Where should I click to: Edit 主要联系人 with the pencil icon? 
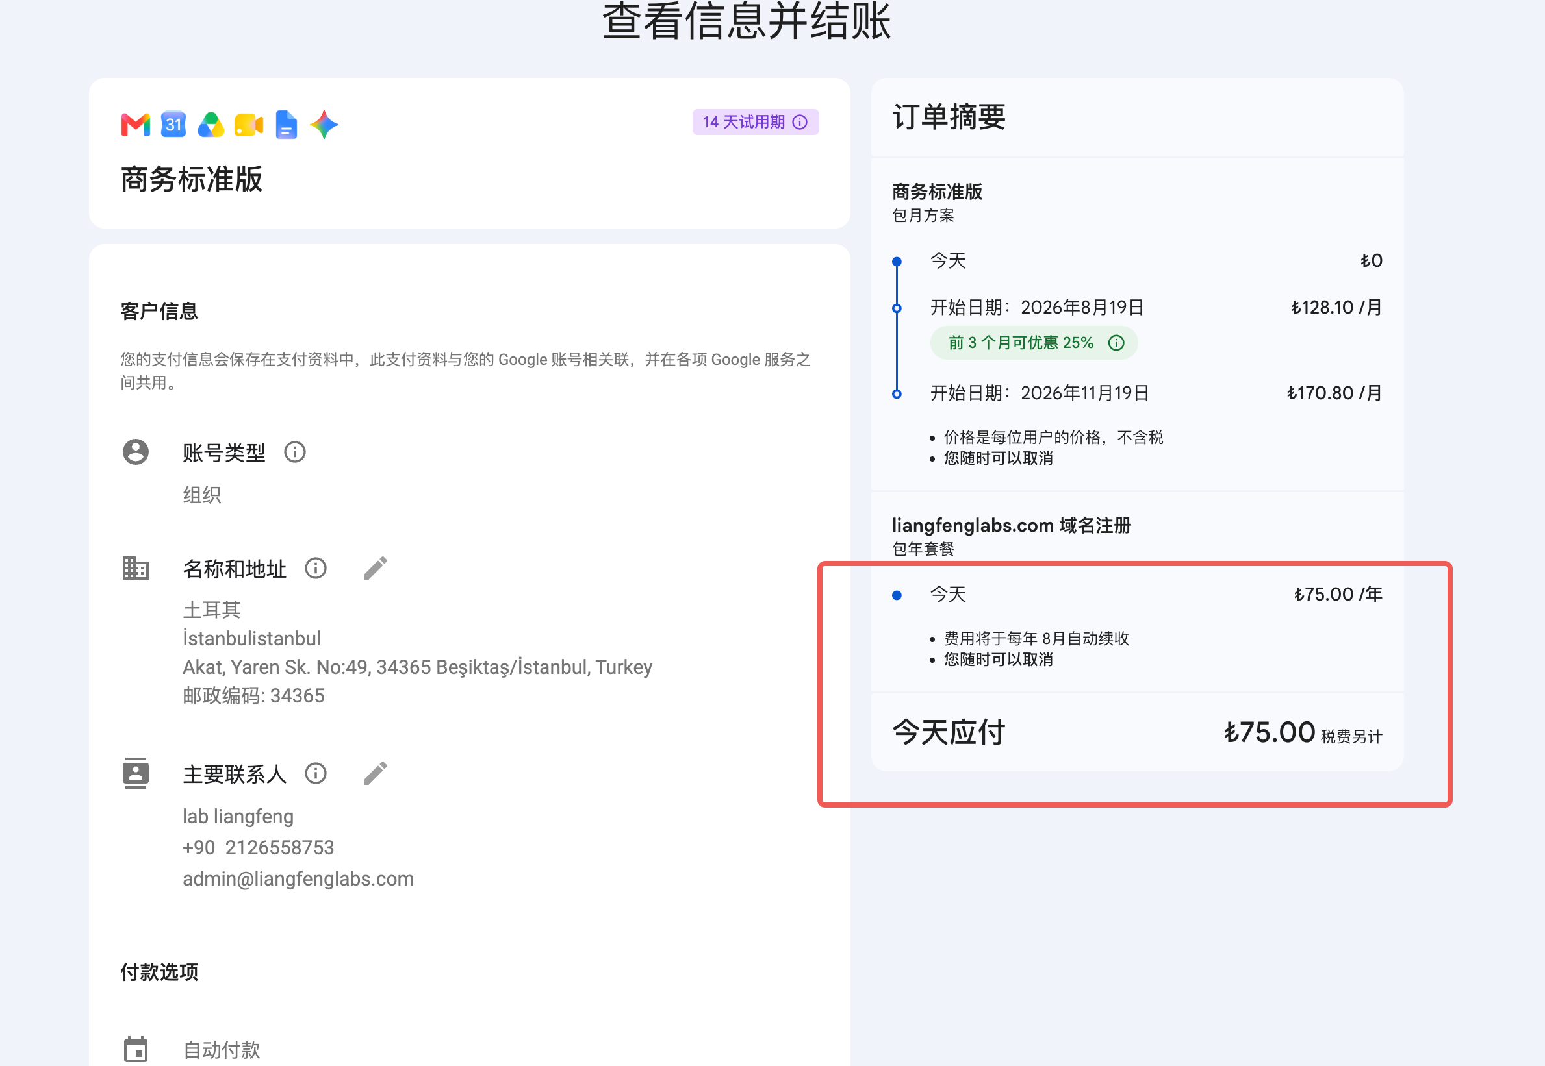[376, 773]
